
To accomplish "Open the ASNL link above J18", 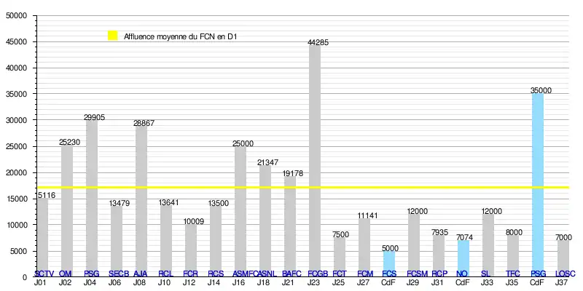I will 266,274.
